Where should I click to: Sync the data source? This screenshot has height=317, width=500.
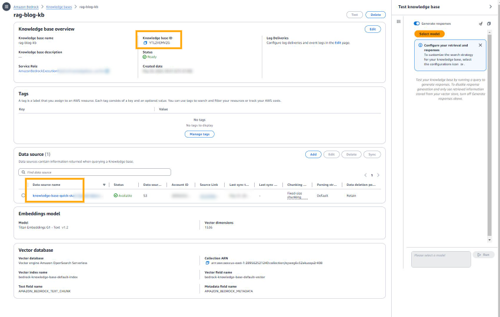click(372, 155)
